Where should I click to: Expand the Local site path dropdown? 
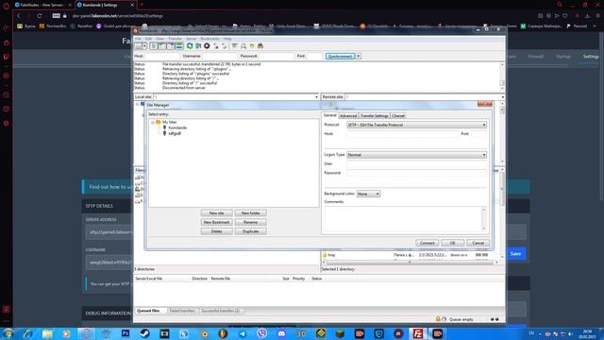[x=316, y=96]
